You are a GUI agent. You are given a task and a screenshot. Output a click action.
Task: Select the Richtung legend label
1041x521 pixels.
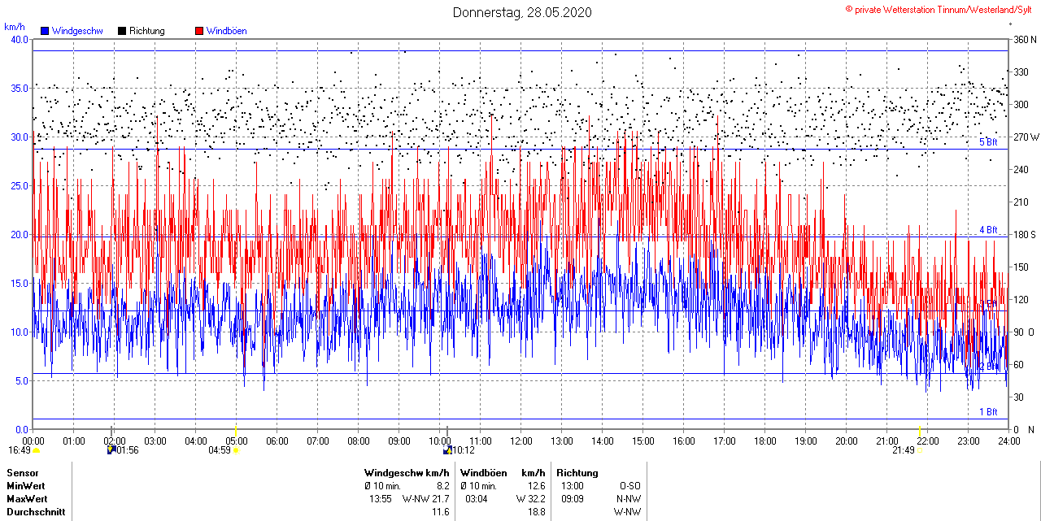[147, 31]
